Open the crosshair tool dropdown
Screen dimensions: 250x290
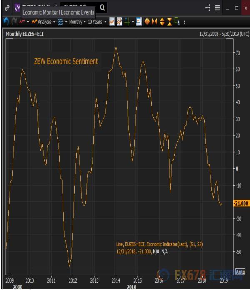[133, 22]
